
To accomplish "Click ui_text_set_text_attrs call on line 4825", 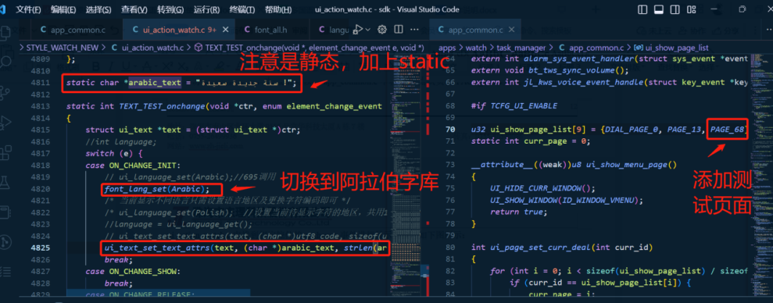I will point(245,248).
